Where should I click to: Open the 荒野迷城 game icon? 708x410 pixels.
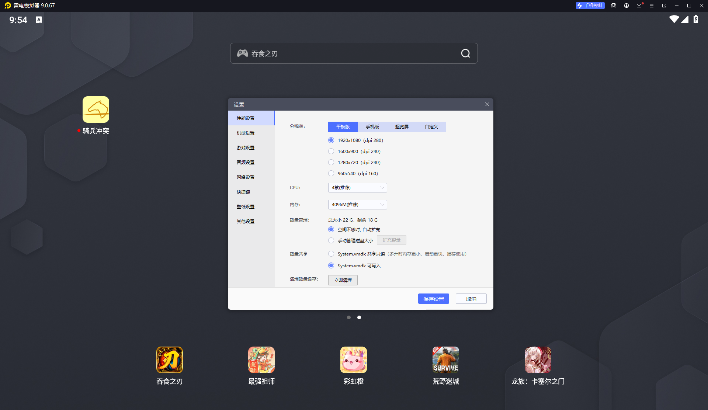[x=446, y=360]
